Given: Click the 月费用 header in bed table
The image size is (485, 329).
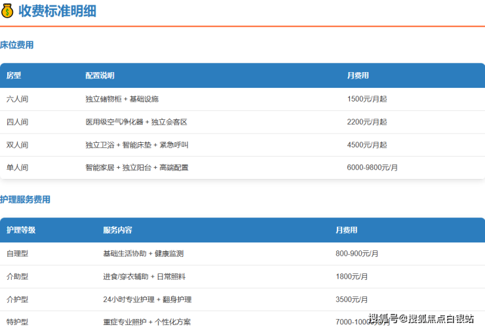Looking at the screenshot, I should click(x=358, y=76).
